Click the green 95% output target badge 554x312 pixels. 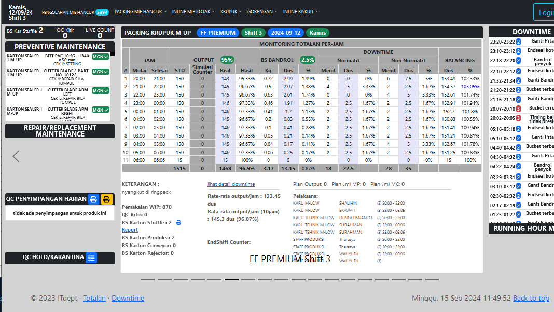[227, 60]
